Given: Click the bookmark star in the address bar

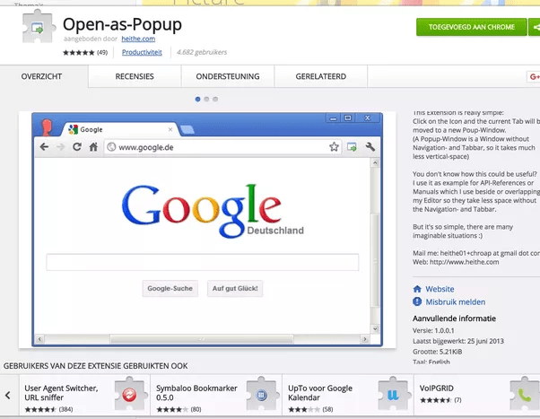Looking at the screenshot, I should [334, 147].
